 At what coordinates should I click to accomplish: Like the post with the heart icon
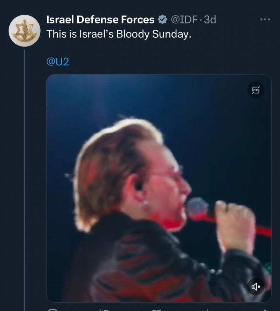tap(157, 309)
